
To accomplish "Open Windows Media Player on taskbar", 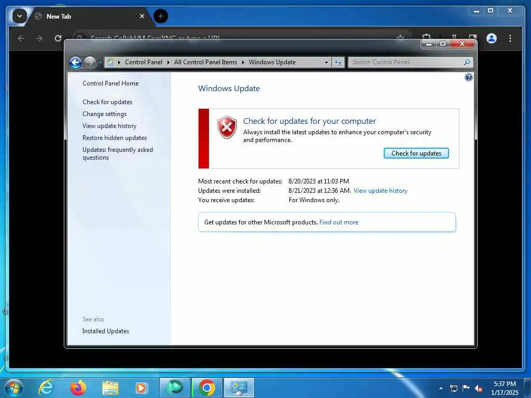I will [x=141, y=388].
